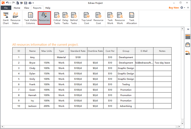Click the vertical scrollbar down arrow
Image resolution: width=191 pixels, height=129 pixels.
tap(182, 124)
